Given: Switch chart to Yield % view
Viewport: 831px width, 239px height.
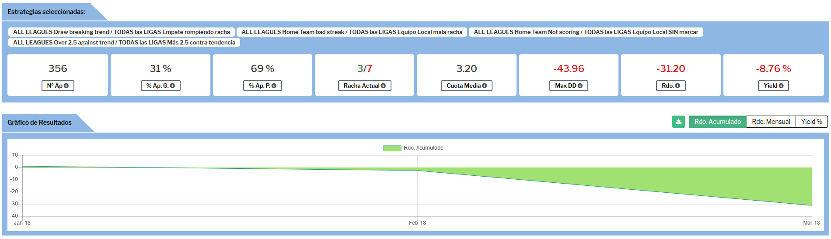Looking at the screenshot, I should (x=811, y=122).
